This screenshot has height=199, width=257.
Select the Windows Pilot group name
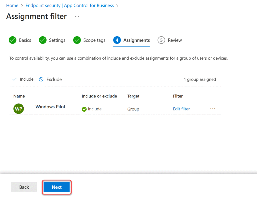(50, 107)
